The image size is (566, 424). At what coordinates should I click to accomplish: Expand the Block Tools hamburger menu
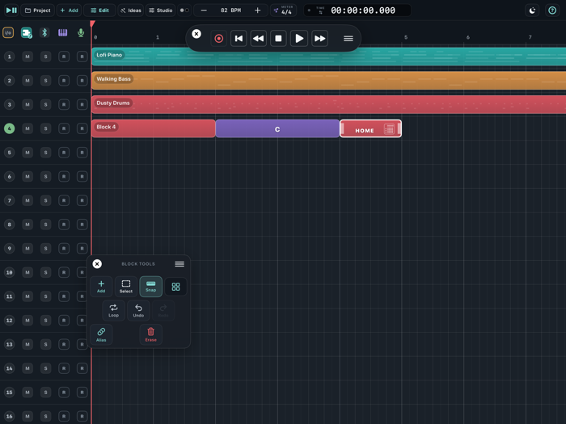180,264
